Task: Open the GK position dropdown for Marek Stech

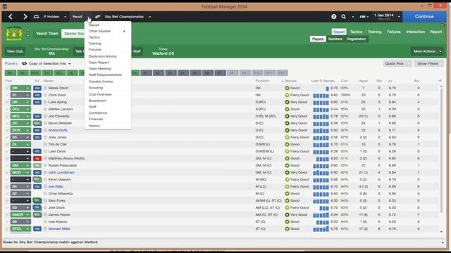Action: click(20, 88)
